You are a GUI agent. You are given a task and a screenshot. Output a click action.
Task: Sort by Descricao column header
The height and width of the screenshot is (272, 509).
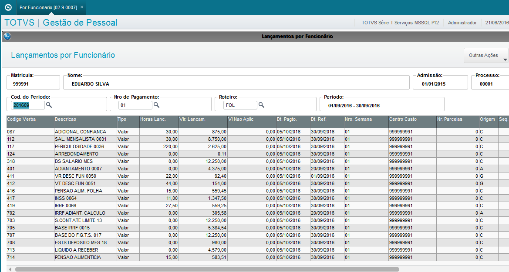tap(85, 121)
